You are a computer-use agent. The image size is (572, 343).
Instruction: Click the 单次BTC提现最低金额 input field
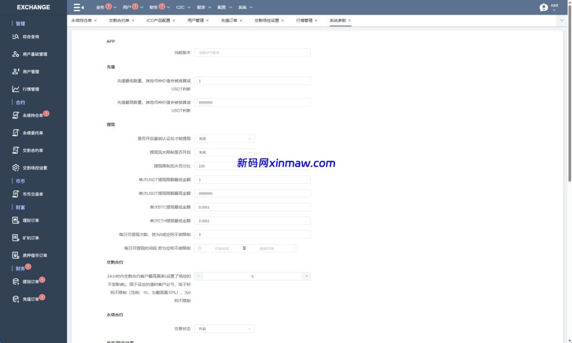coord(252,207)
